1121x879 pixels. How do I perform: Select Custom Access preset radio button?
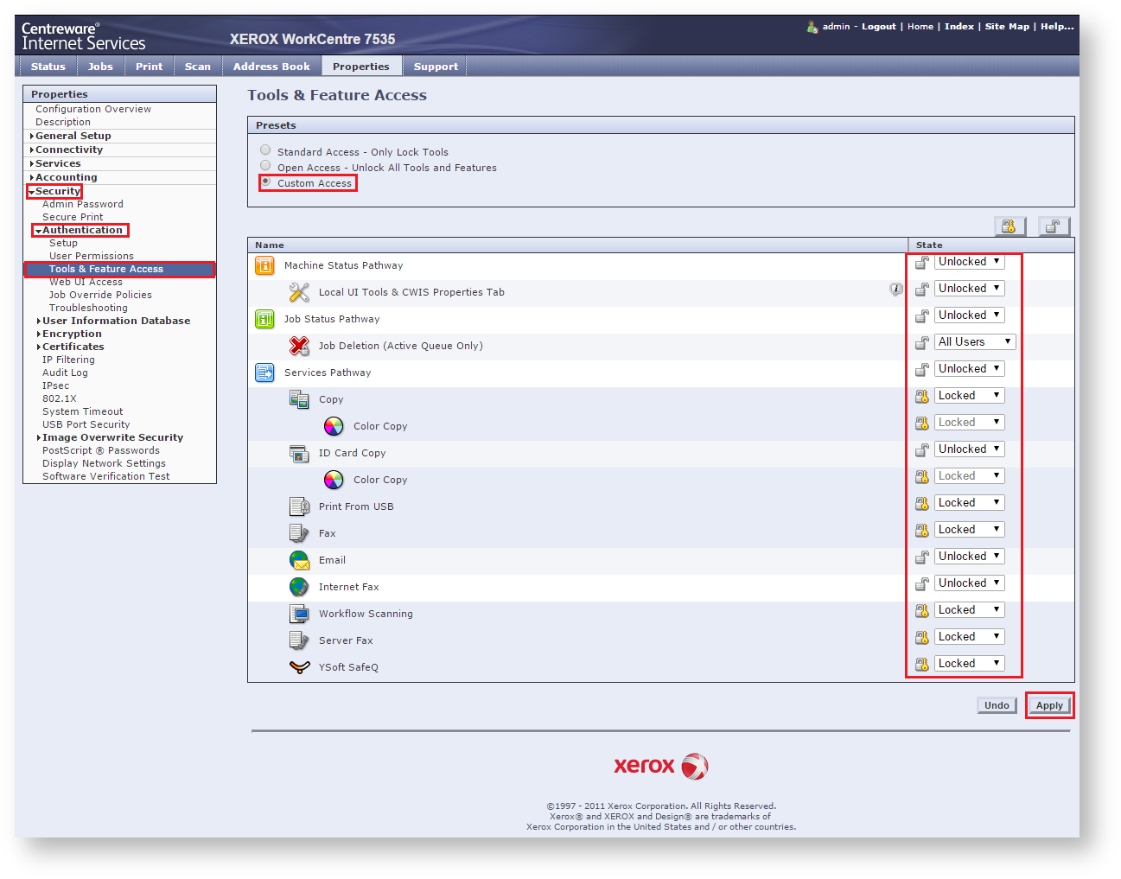[265, 182]
